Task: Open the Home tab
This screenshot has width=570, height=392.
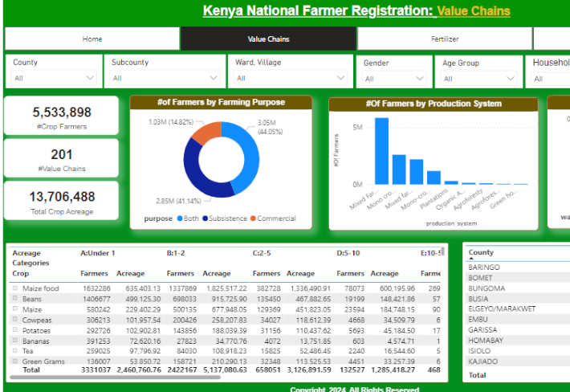Action: [92, 39]
